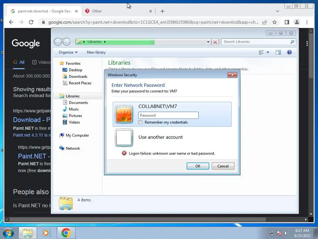The image size is (318, 239).
Task: Select the COLLABNET\VM7 account picture
Action: click(124, 115)
